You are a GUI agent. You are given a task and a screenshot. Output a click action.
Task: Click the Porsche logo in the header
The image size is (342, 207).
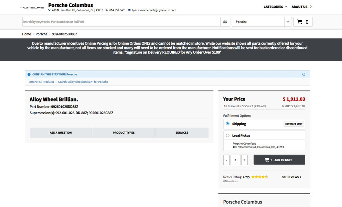coord(32,7)
